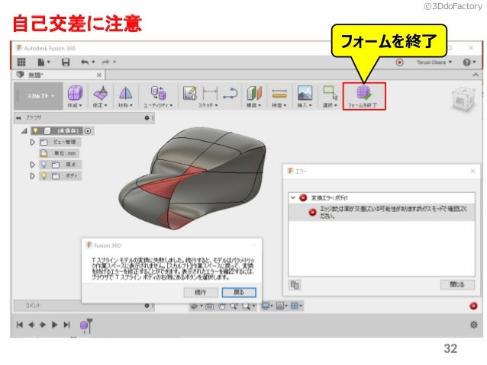This screenshot has height=365, width=487.
Task: Toggle the ボディ lightbulb visibility
Action: click(x=44, y=176)
